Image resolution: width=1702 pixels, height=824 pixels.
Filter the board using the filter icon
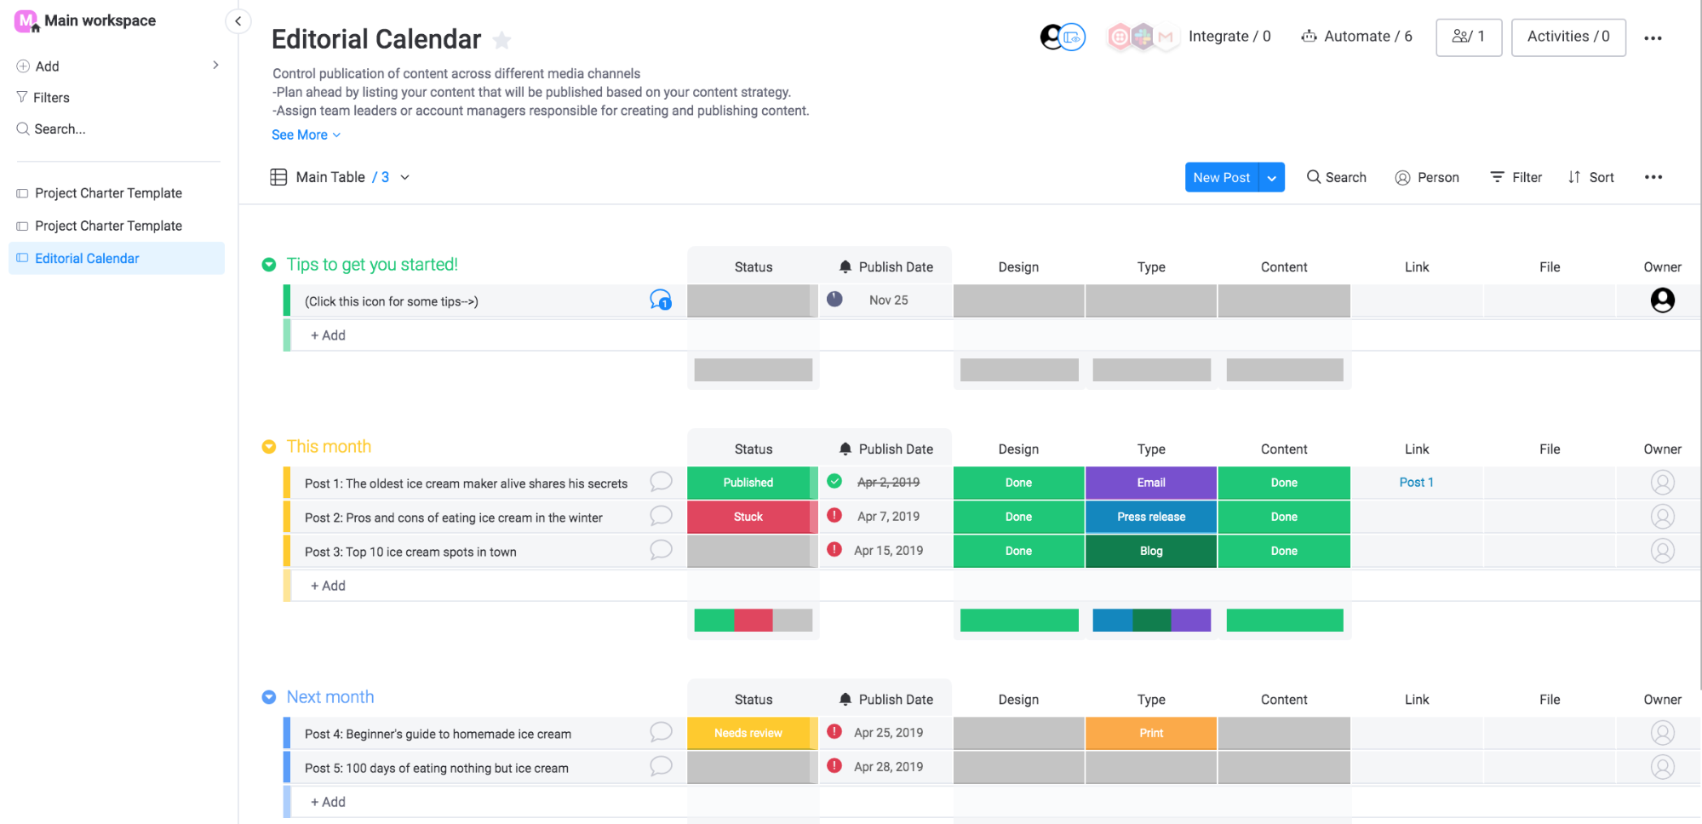click(x=1497, y=177)
